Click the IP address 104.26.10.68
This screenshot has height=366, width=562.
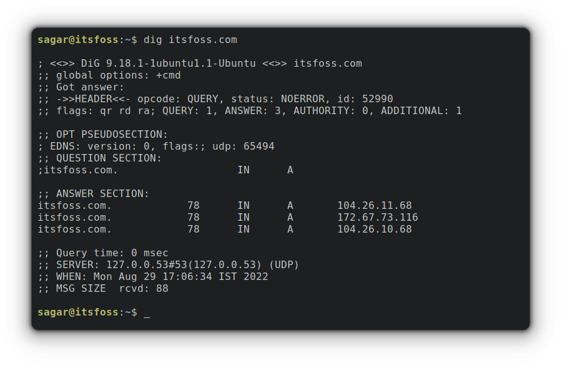374,229
